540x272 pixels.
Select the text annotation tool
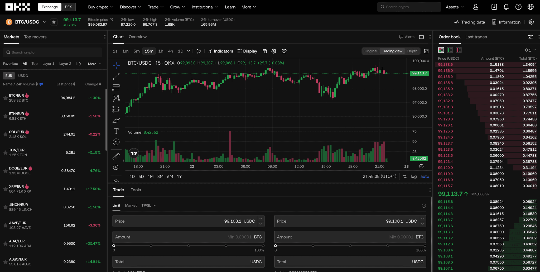pyautogui.click(x=116, y=131)
